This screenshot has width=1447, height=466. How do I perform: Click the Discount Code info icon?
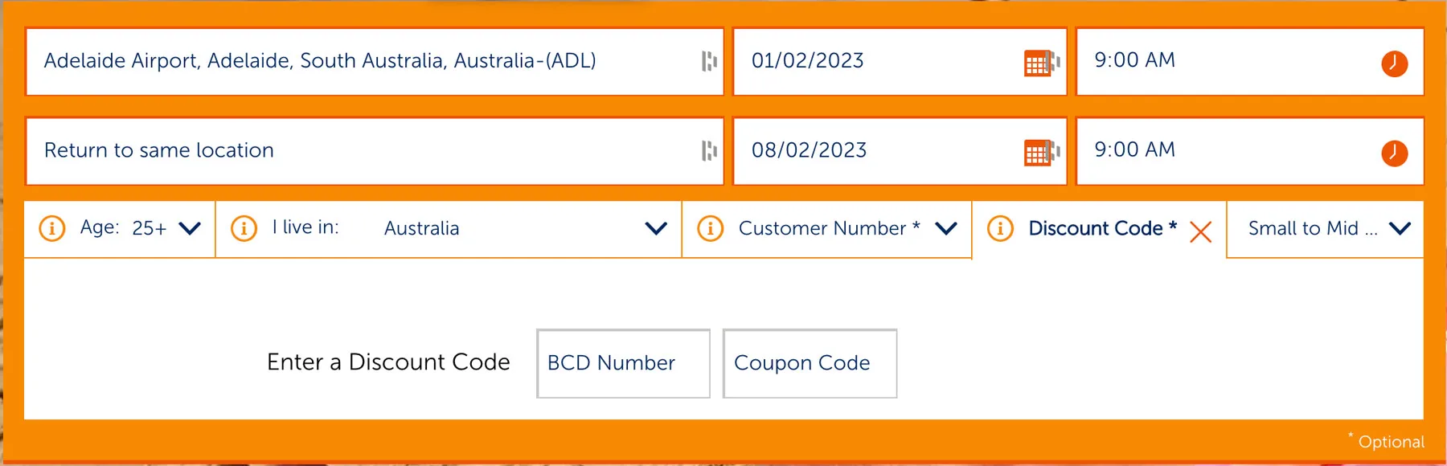(x=999, y=228)
